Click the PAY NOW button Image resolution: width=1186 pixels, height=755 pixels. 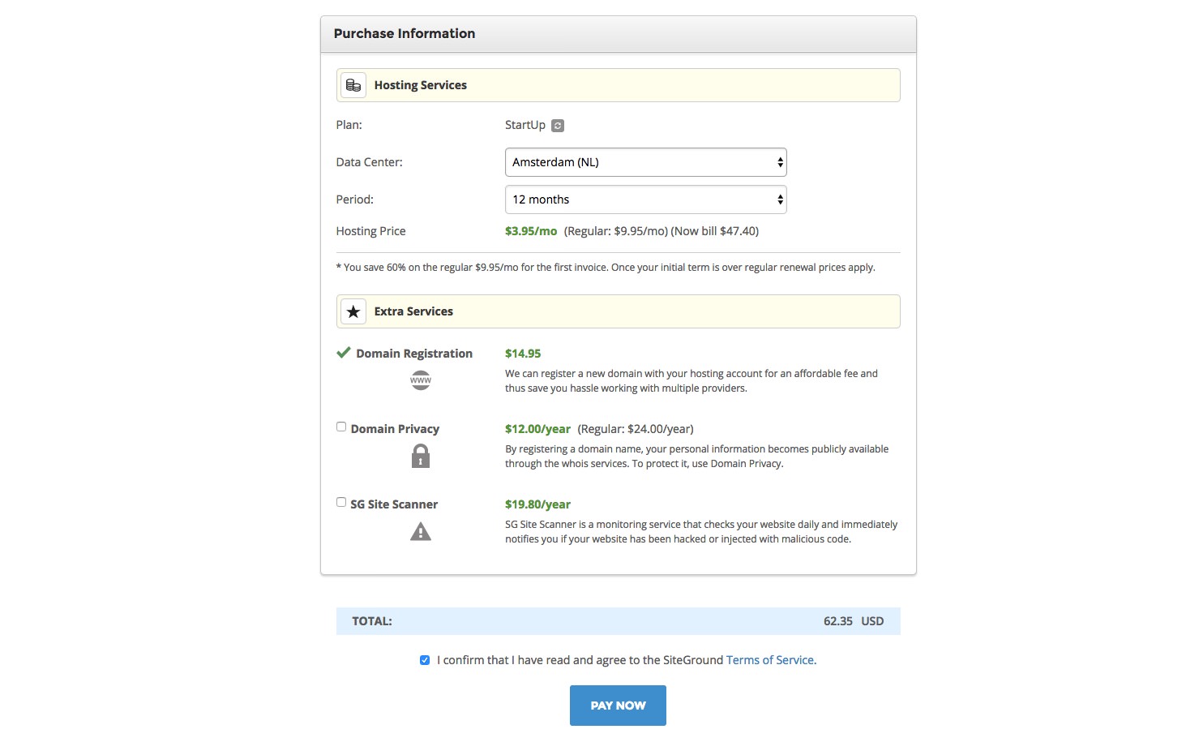pos(618,706)
